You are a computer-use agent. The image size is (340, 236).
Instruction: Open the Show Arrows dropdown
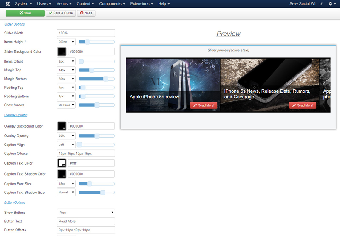tap(66, 105)
